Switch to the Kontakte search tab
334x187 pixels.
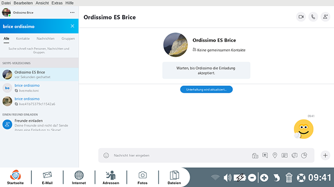click(x=23, y=38)
